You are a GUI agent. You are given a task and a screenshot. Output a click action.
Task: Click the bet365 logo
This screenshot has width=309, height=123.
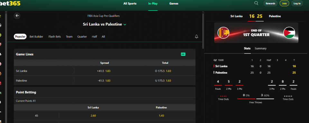[x=10, y=3]
